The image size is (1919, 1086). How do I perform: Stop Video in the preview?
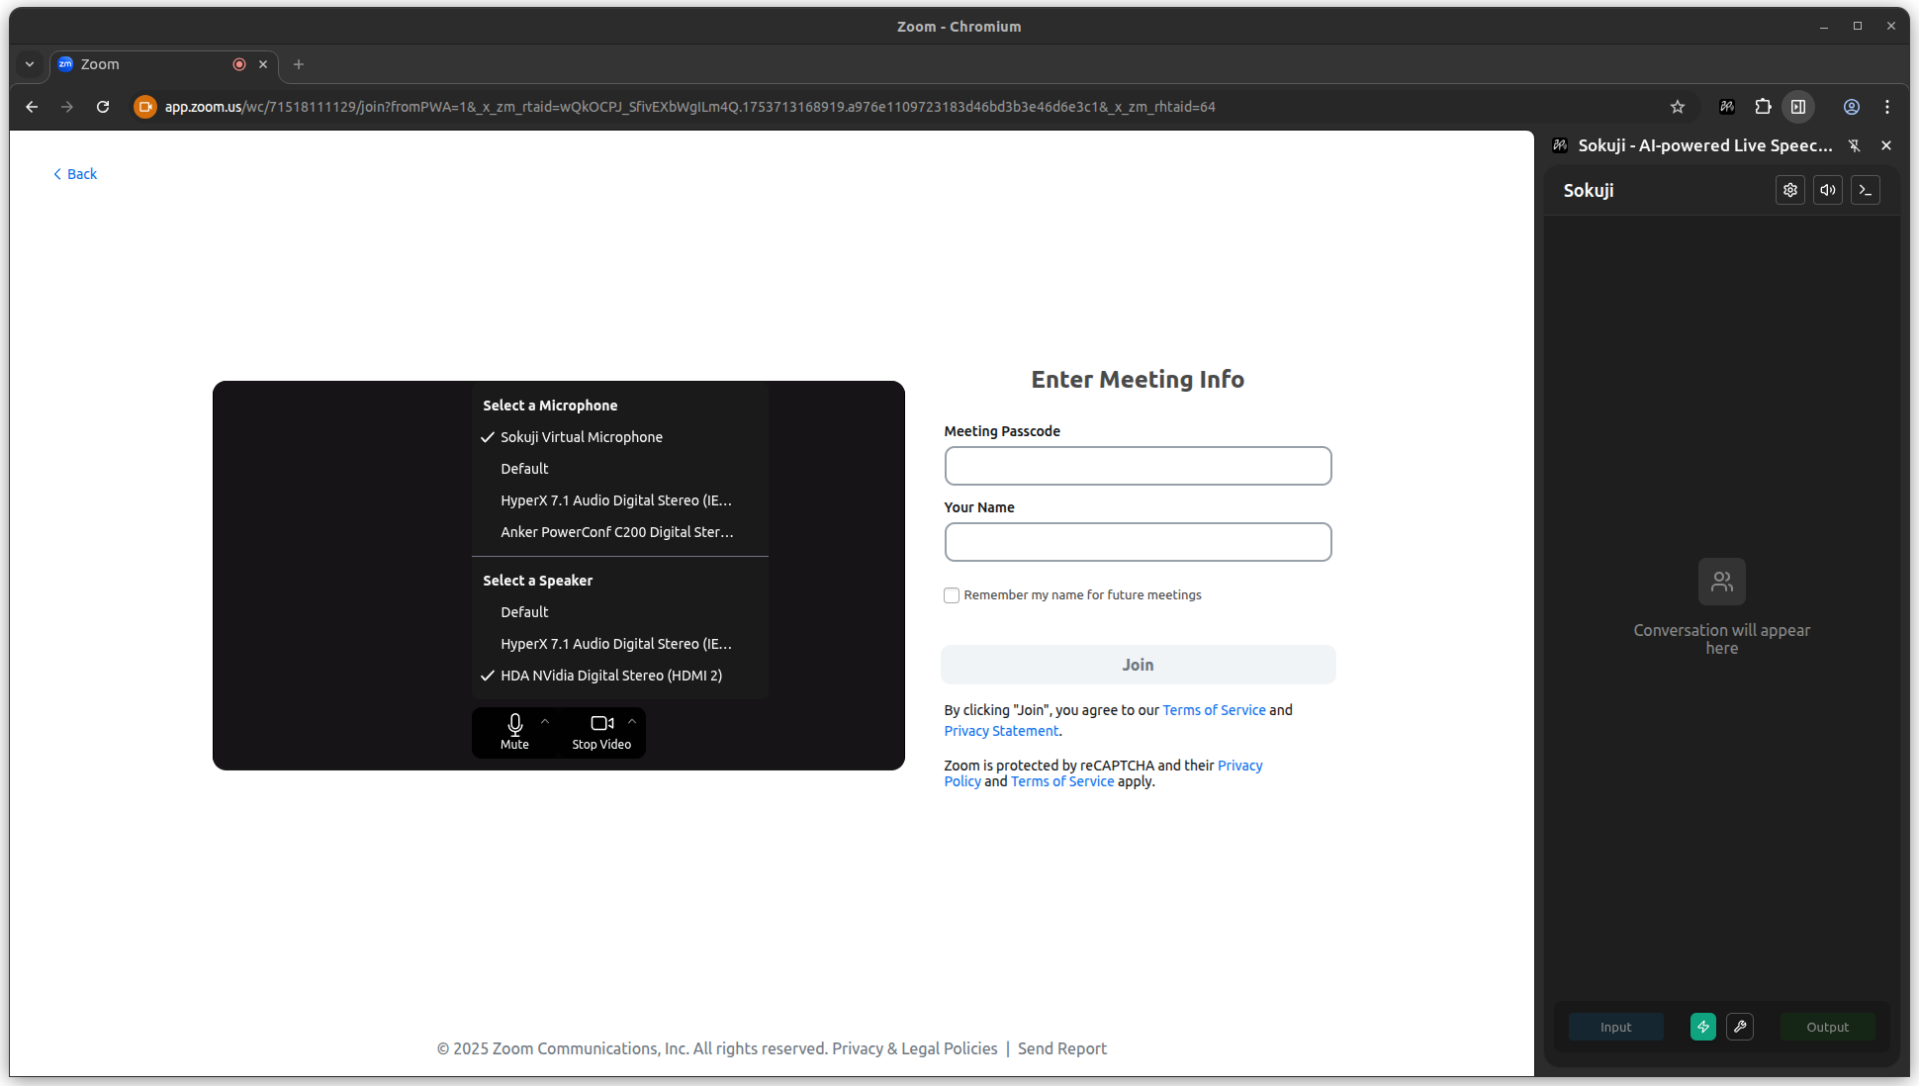click(x=601, y=732)
